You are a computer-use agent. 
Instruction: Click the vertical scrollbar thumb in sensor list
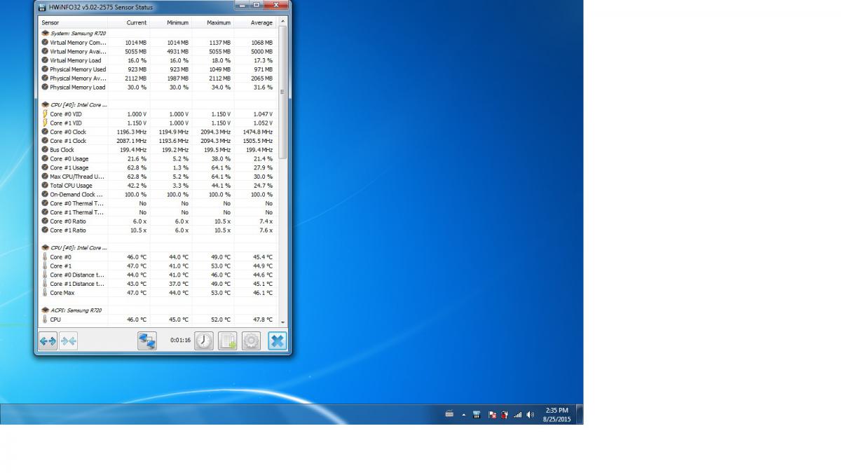point(283,92)
